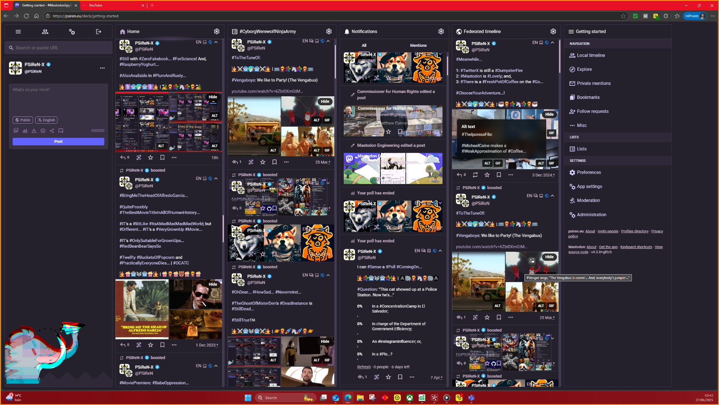The height and width of the screenshot is (405, 719).
Task: Favourite the Home post dated 18h
Action: coord(150,158)
